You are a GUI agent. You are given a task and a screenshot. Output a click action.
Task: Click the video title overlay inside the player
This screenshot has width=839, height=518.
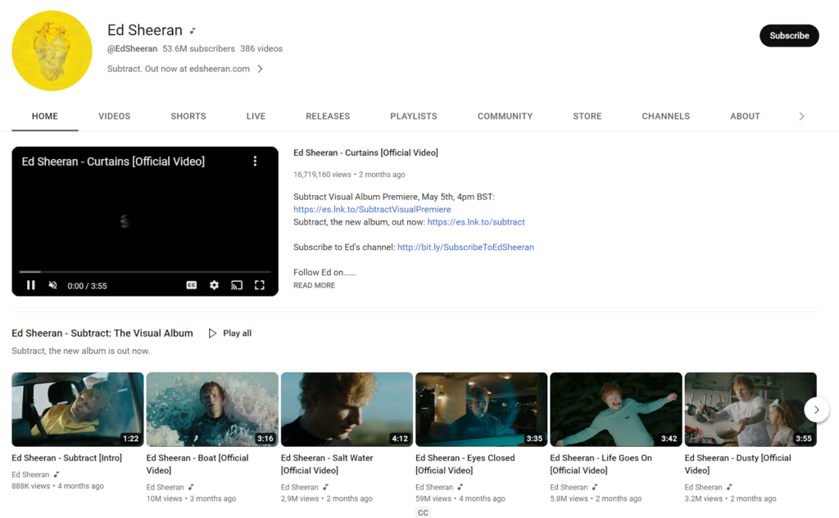(x=113, y=161)
